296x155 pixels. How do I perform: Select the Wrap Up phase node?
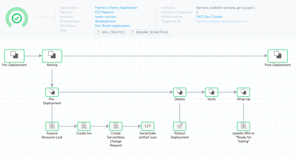tap(243, 92)
